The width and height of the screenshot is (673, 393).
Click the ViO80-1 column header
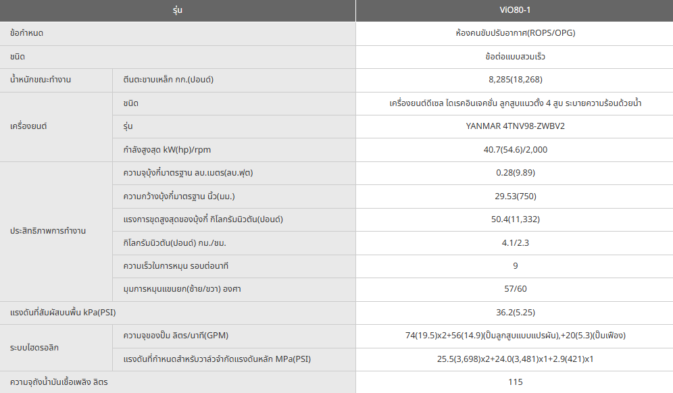coord(515,11)
